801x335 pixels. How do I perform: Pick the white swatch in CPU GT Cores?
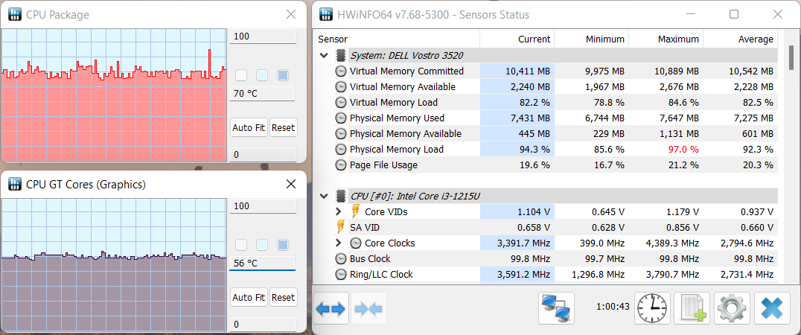click(x=241, y=245)
